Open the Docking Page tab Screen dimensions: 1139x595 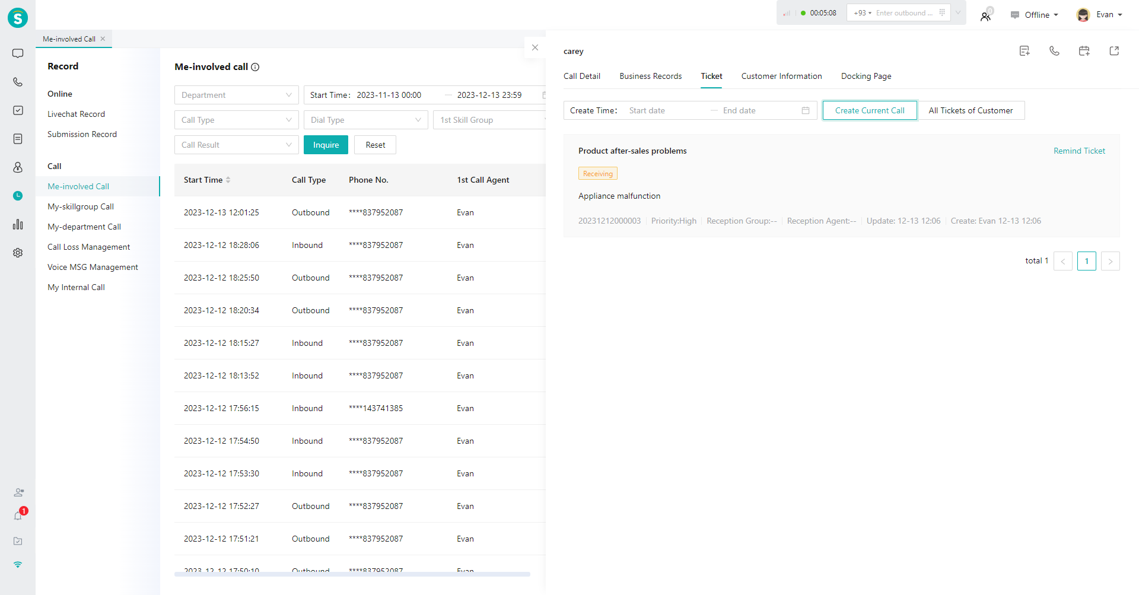click(866, 76)
